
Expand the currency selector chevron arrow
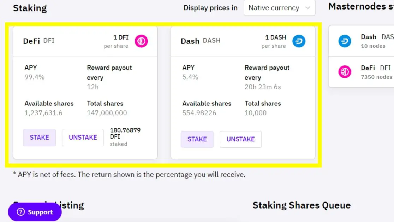coord(308,8)
